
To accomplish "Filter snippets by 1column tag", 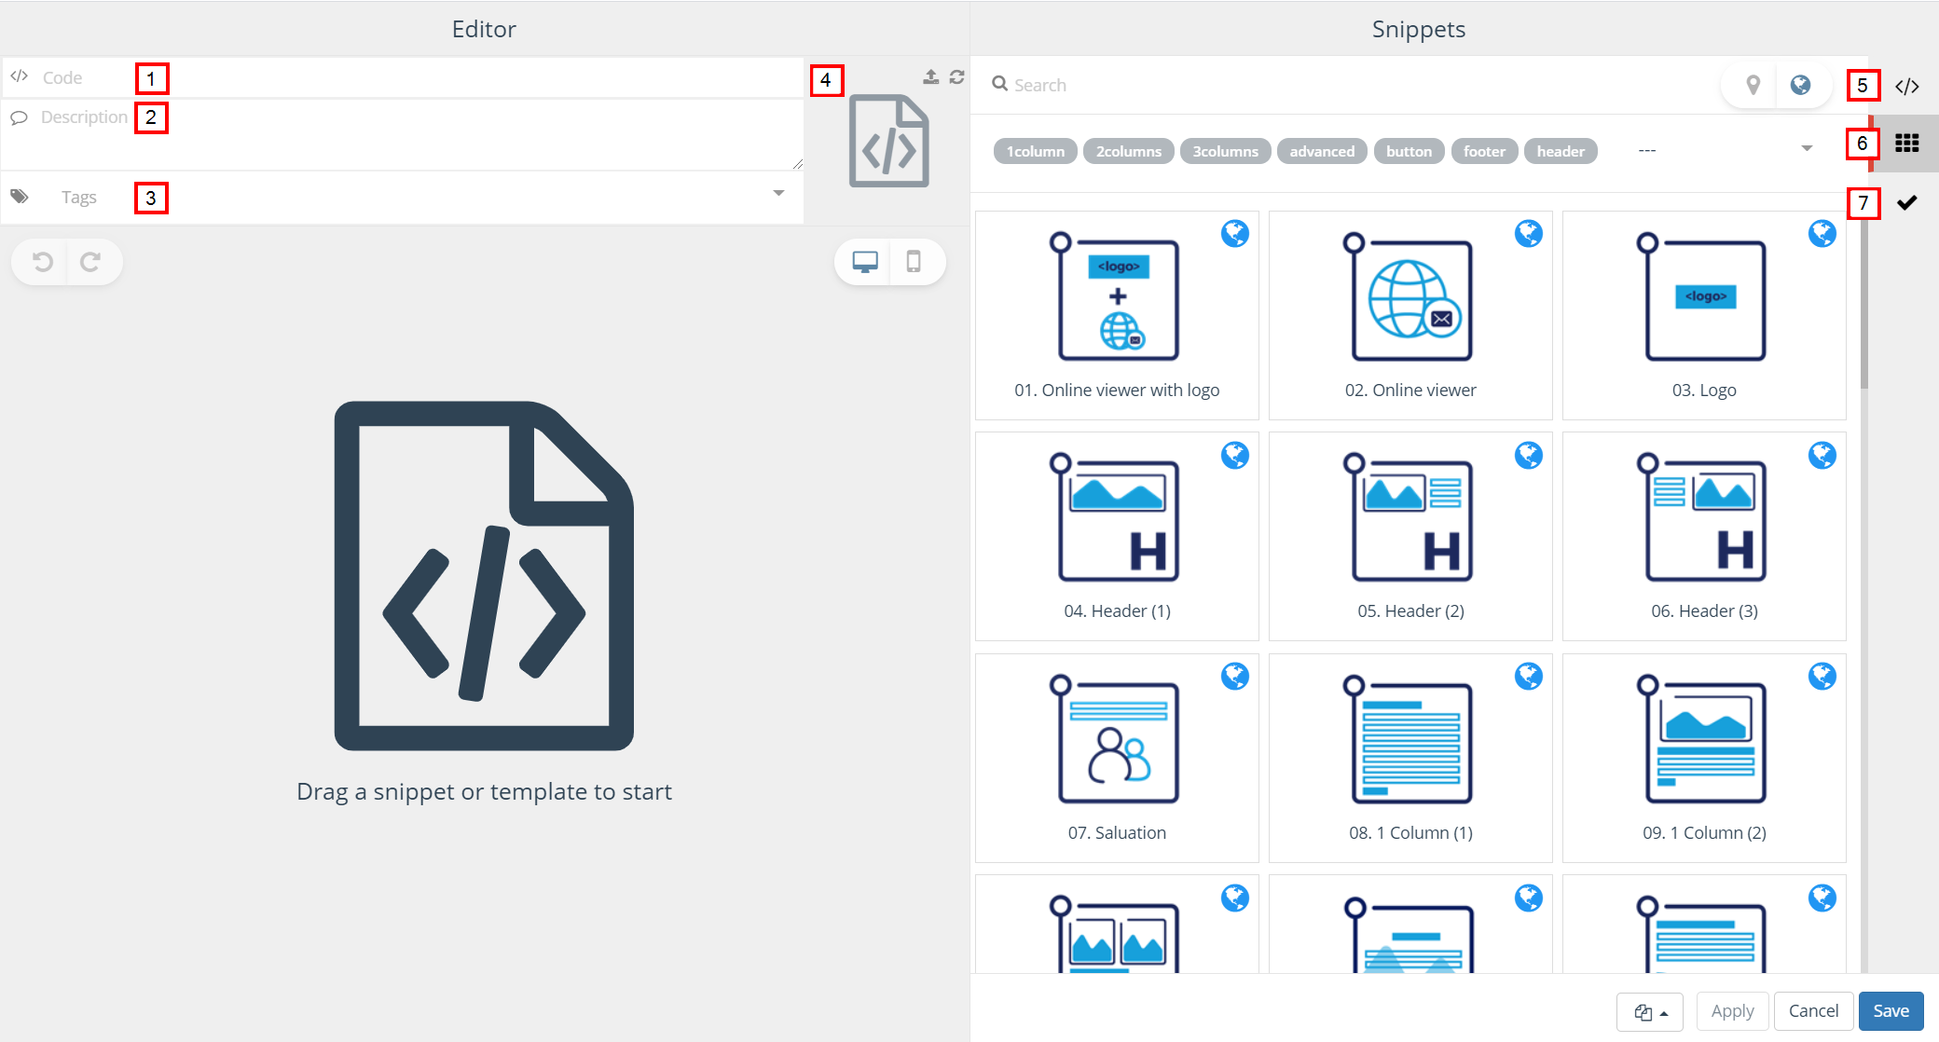I will [x=1035, y=151].
